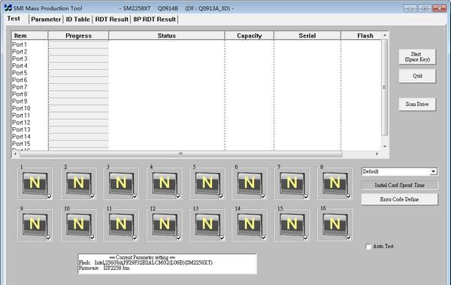This screenshot has height=285, width=451.
Task: Click the port 10 N drive icon
Action: click(78, 225)
